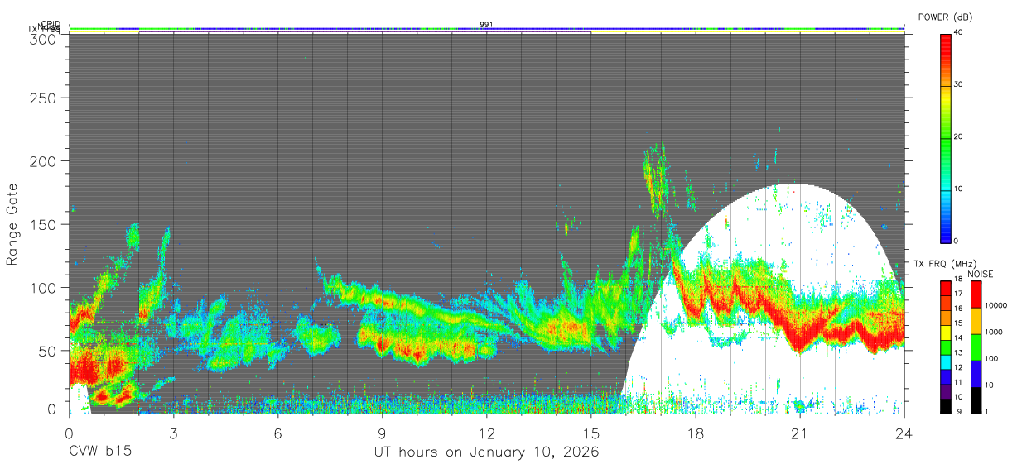Image resolution: width=1017 pixels, height=469 pixels.
Task: Click the UT hours on January 10, 2026 label
Action: click(487, 452)
